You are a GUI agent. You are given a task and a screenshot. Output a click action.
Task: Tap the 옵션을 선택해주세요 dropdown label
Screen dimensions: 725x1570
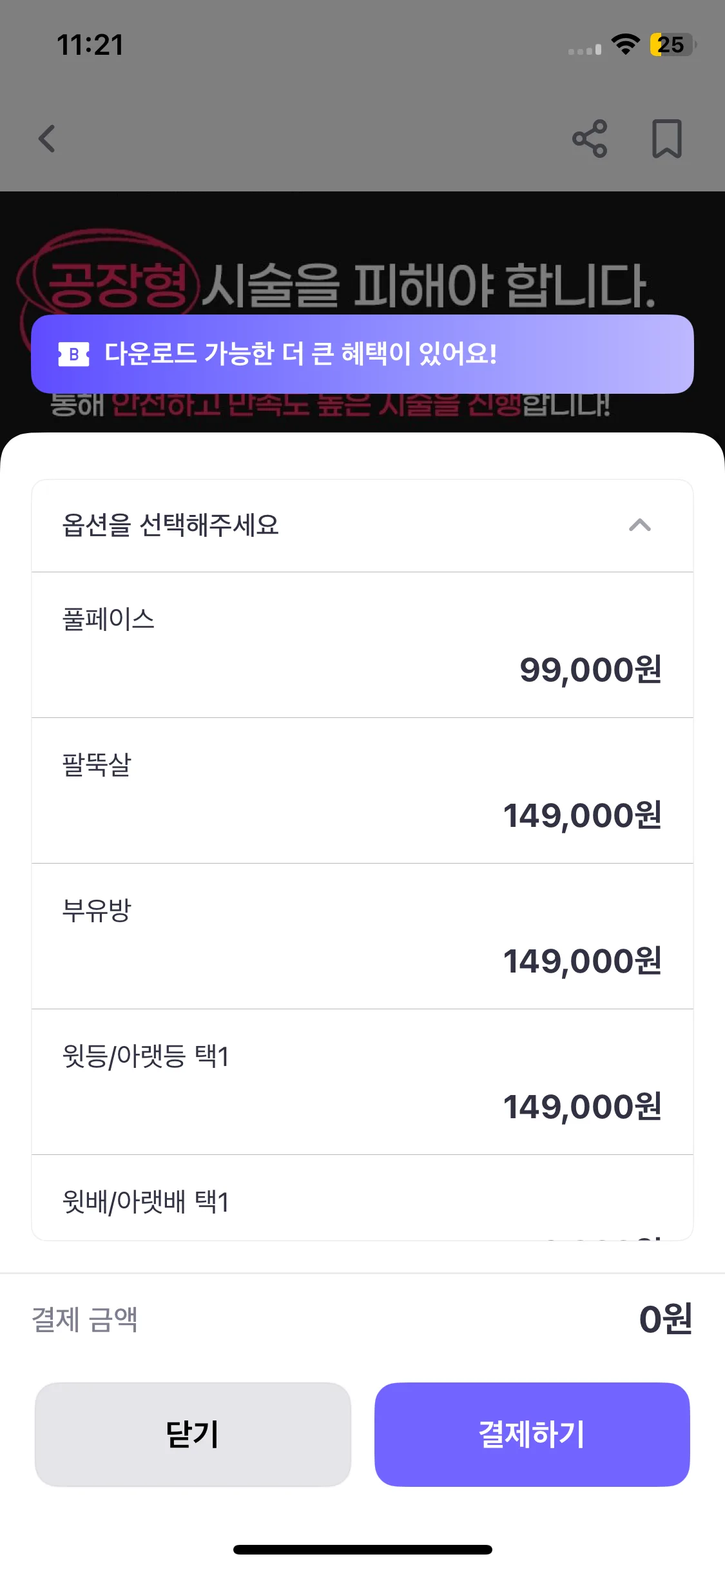[x=171, y=525]
